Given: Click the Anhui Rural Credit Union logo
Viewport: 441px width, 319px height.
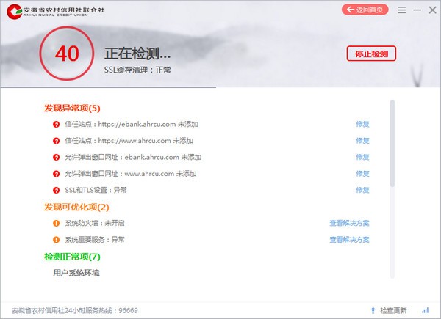Looking at the screenshot, I should pos(55,12).
